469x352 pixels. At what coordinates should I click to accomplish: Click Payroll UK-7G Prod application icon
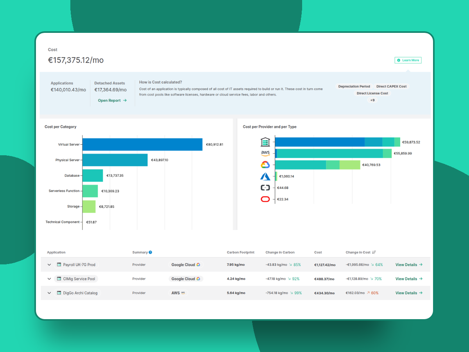(59, 265)
